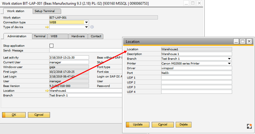Confirm with the OK button
255x134 pixels.
(14, 115)
